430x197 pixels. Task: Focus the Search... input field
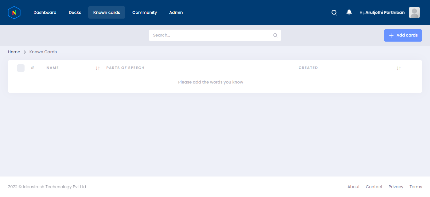pyautogui.click(x=215, y=35)
